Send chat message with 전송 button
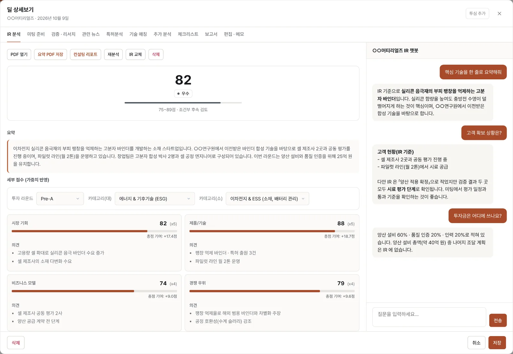The width and height of the screenshot is (513, 354). [498, 320]
